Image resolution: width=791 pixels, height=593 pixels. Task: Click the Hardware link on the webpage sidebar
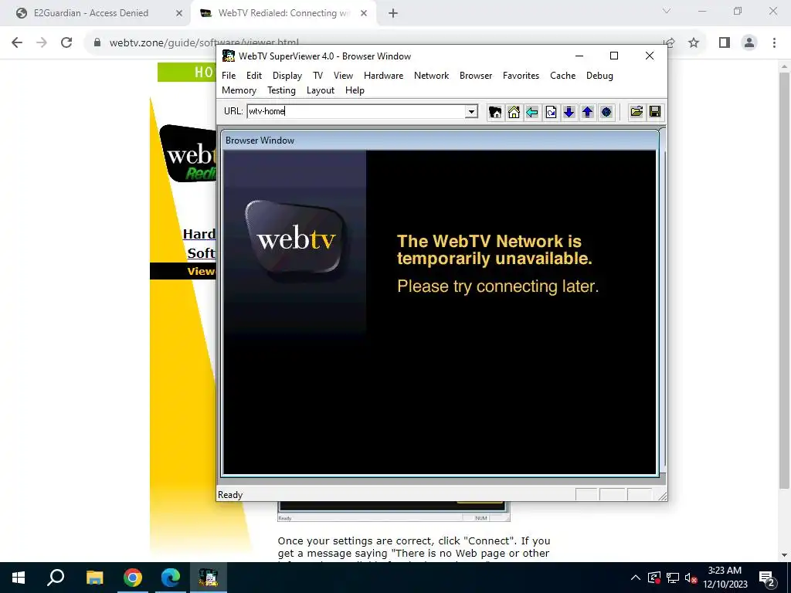point(199,234)
